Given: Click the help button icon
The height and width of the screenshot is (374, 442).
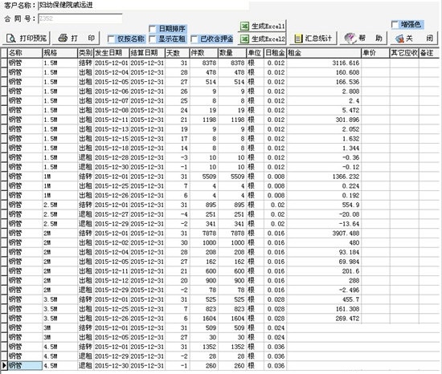Looking at the screenshot, I should [x=350, y=38].
